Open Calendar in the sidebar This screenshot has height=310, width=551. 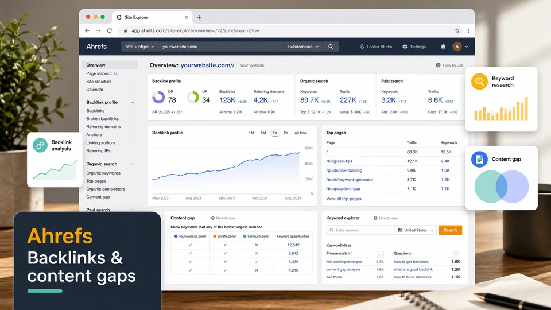coord(95,90)
